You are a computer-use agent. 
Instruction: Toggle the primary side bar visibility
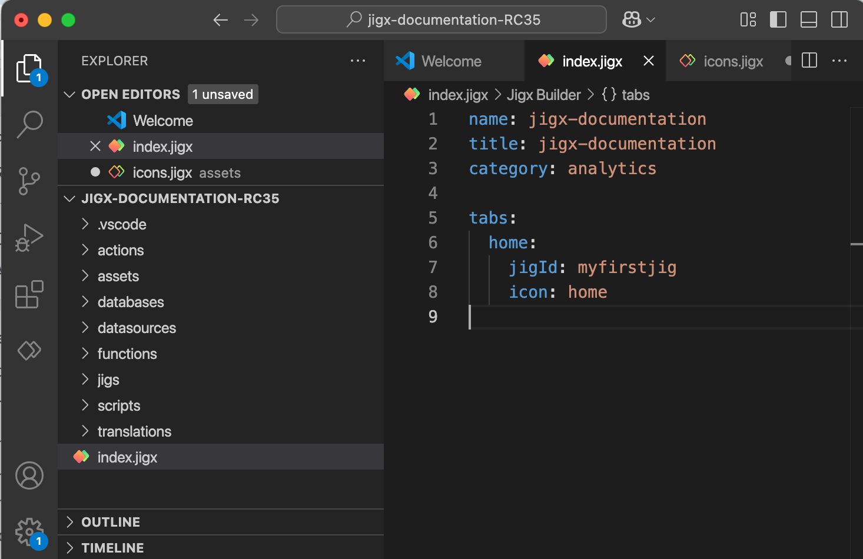pyautogui.click(x=778, y=20)
